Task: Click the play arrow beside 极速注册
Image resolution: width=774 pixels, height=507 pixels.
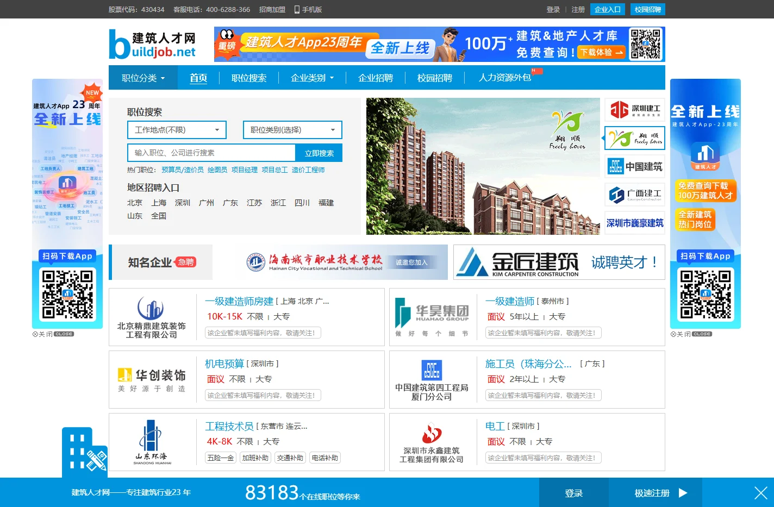Action: tap(683, 493)
